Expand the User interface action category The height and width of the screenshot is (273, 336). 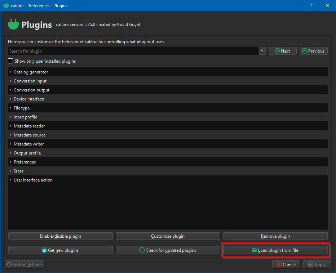click(x=10, y=180)
